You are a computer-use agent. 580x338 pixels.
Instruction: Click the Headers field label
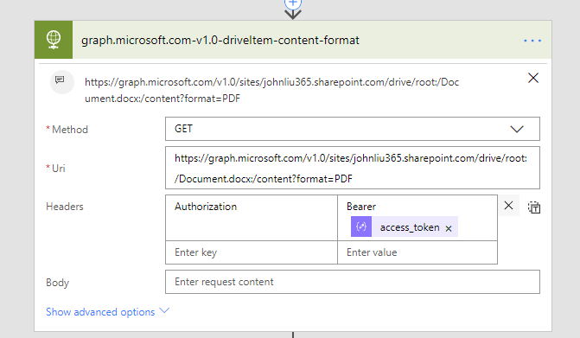[x=65, y=207]
